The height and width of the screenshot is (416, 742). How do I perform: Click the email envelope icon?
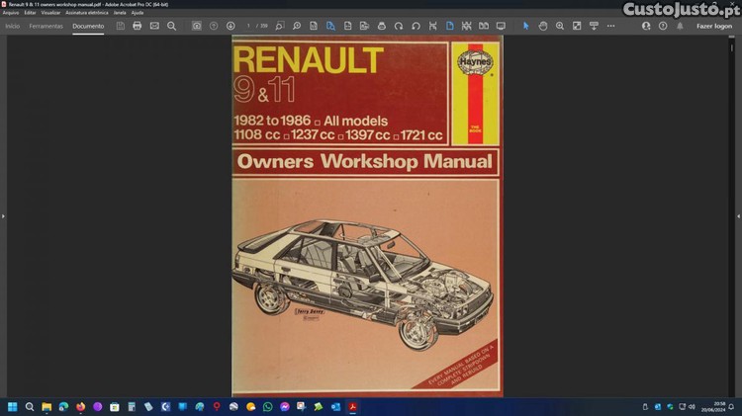(154, 26)
